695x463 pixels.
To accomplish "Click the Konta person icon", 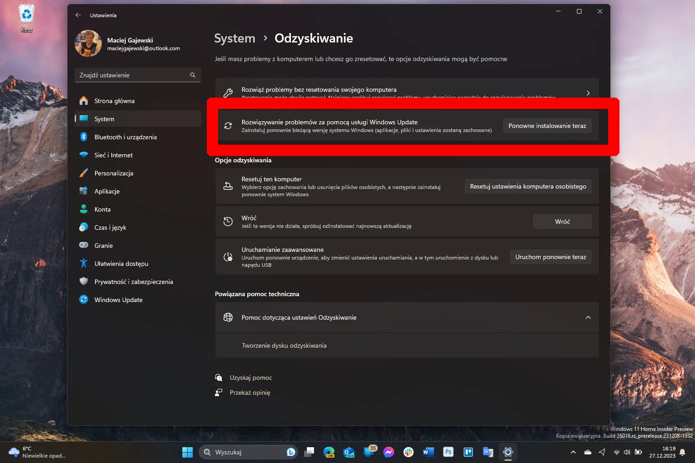I will (x=84, y=209).
